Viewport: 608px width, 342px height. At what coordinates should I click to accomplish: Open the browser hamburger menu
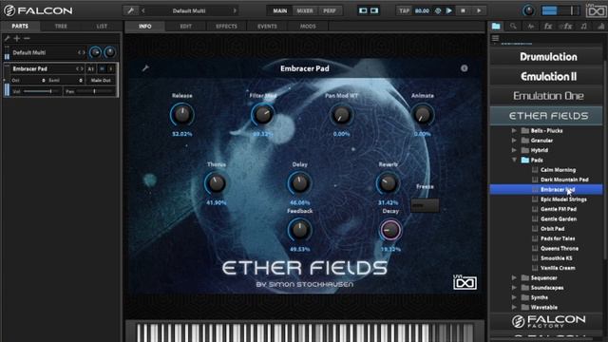(x=495, y=38)
